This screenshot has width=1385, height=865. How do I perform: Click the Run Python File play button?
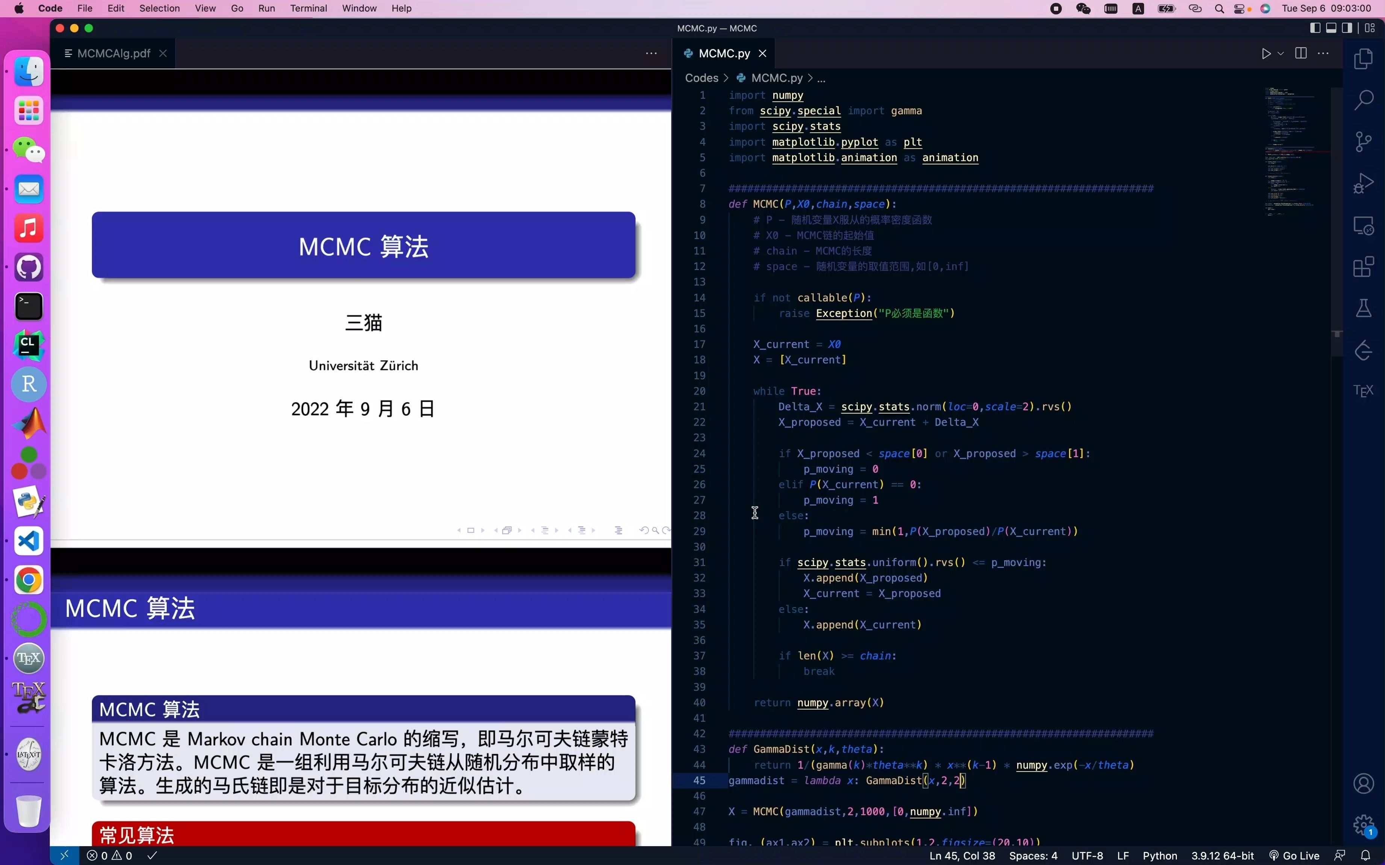point(1266,53)
